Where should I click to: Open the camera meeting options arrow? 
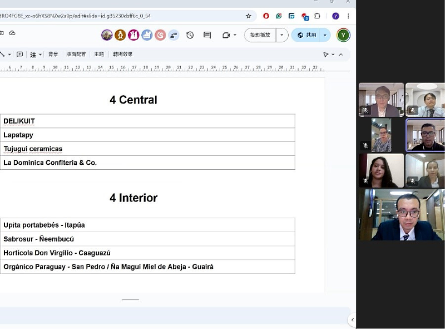pos(235,35)
